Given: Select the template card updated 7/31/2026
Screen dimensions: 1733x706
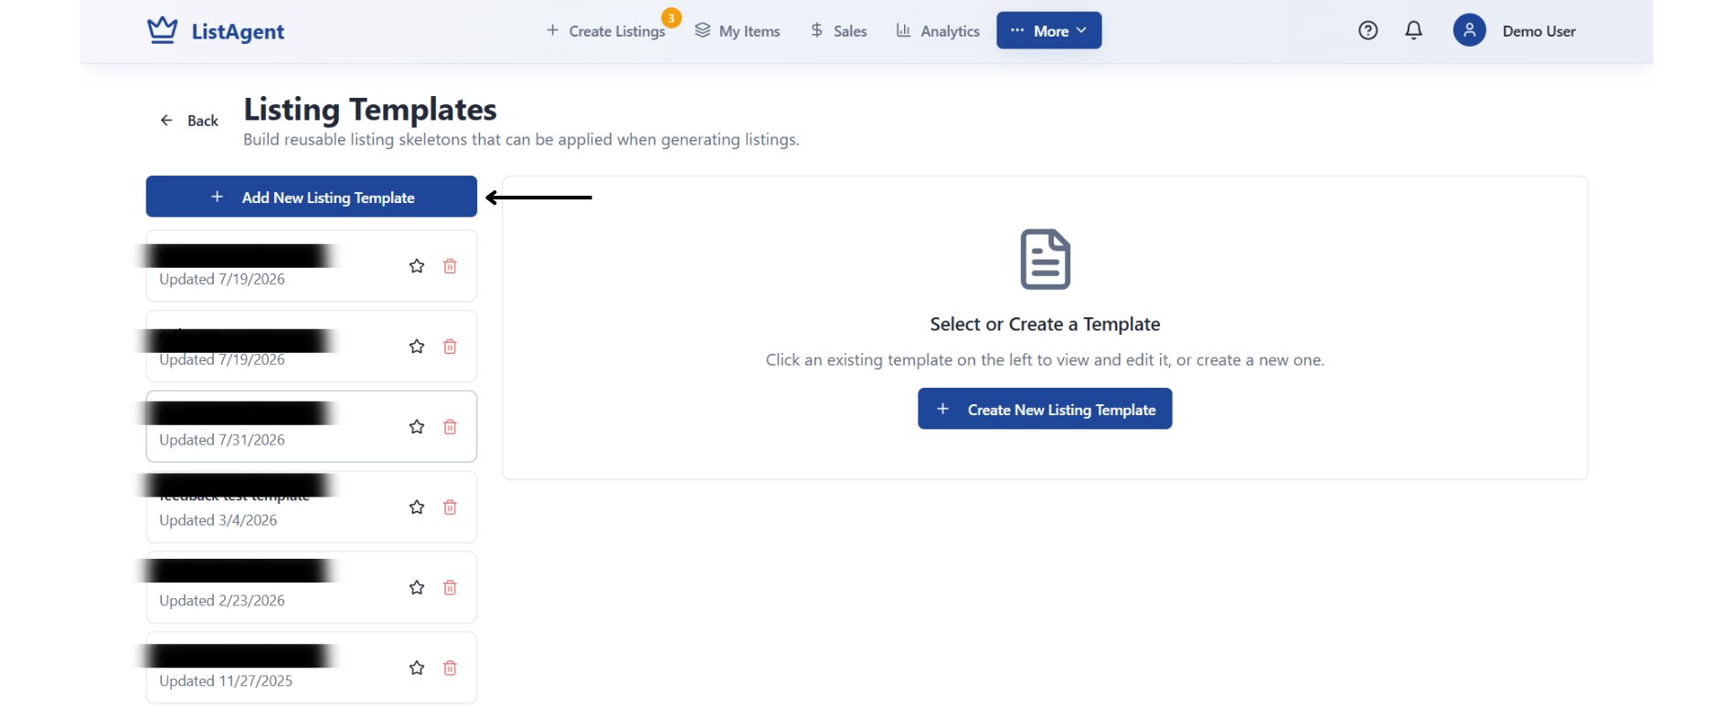Looking at the screenshot, I should click(312, 426).
